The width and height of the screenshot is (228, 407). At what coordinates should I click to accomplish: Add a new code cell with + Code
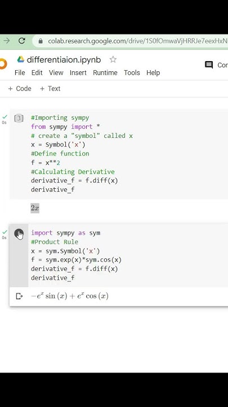pyautogui.click(x=20, y=89)
